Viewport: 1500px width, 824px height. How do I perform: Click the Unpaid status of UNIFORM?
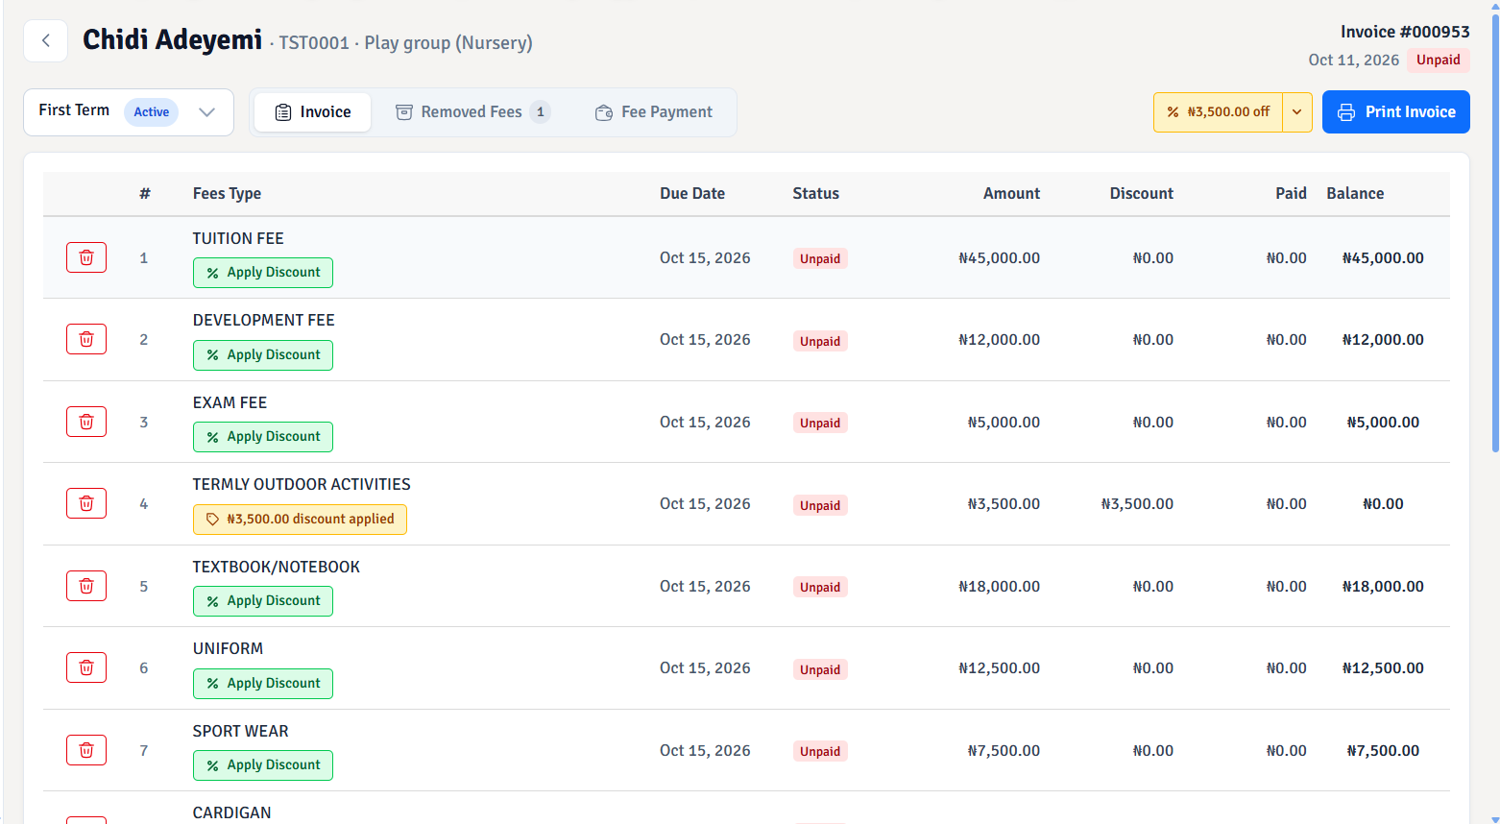click(x=820, y=669)
